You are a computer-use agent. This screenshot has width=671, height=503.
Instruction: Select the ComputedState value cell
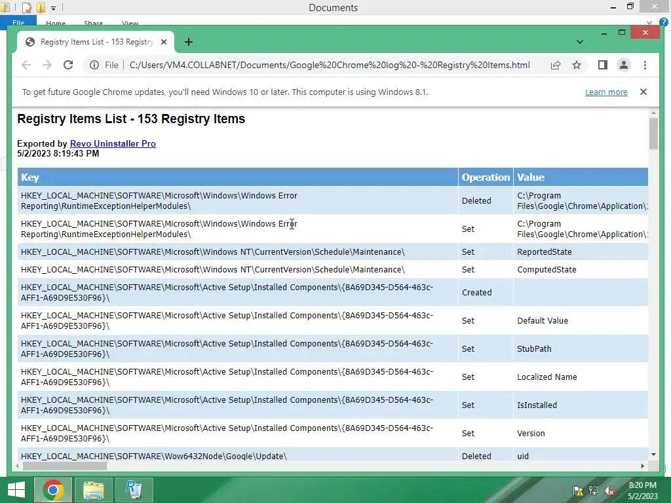click(581, 269)
